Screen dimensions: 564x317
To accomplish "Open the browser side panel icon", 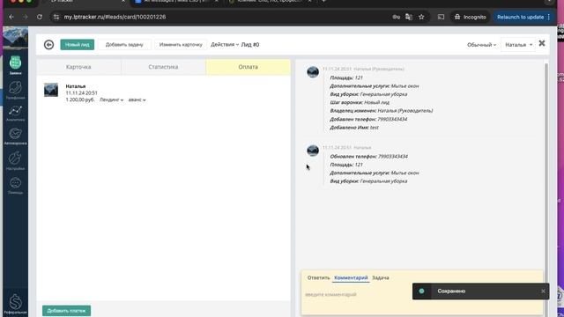I will pos(441,17).
